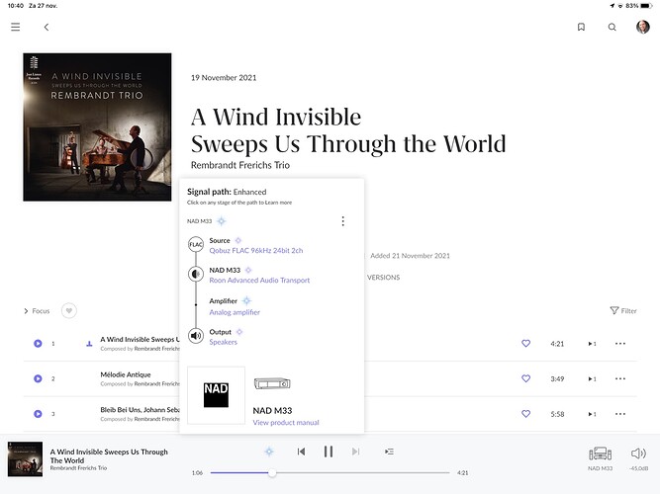
Task: Toggle favorite heart on track 3 (5:58)
Action: pyautogui.click(x=525, y=414)
